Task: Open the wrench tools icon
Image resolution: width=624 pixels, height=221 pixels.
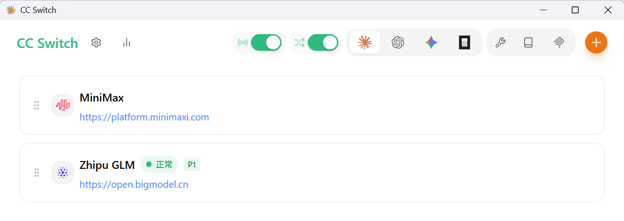Action: click(x=500, y=42)
